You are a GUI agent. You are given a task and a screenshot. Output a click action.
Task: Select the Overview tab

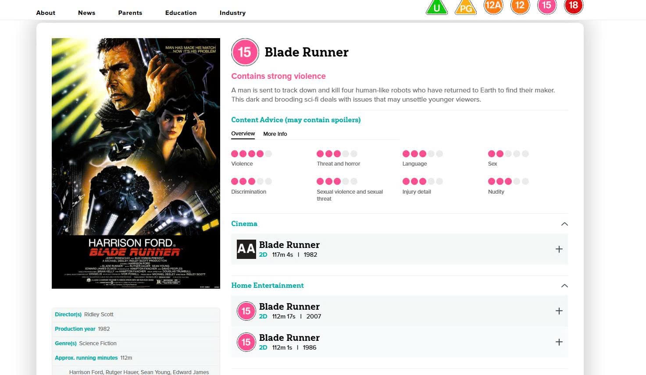243,134
